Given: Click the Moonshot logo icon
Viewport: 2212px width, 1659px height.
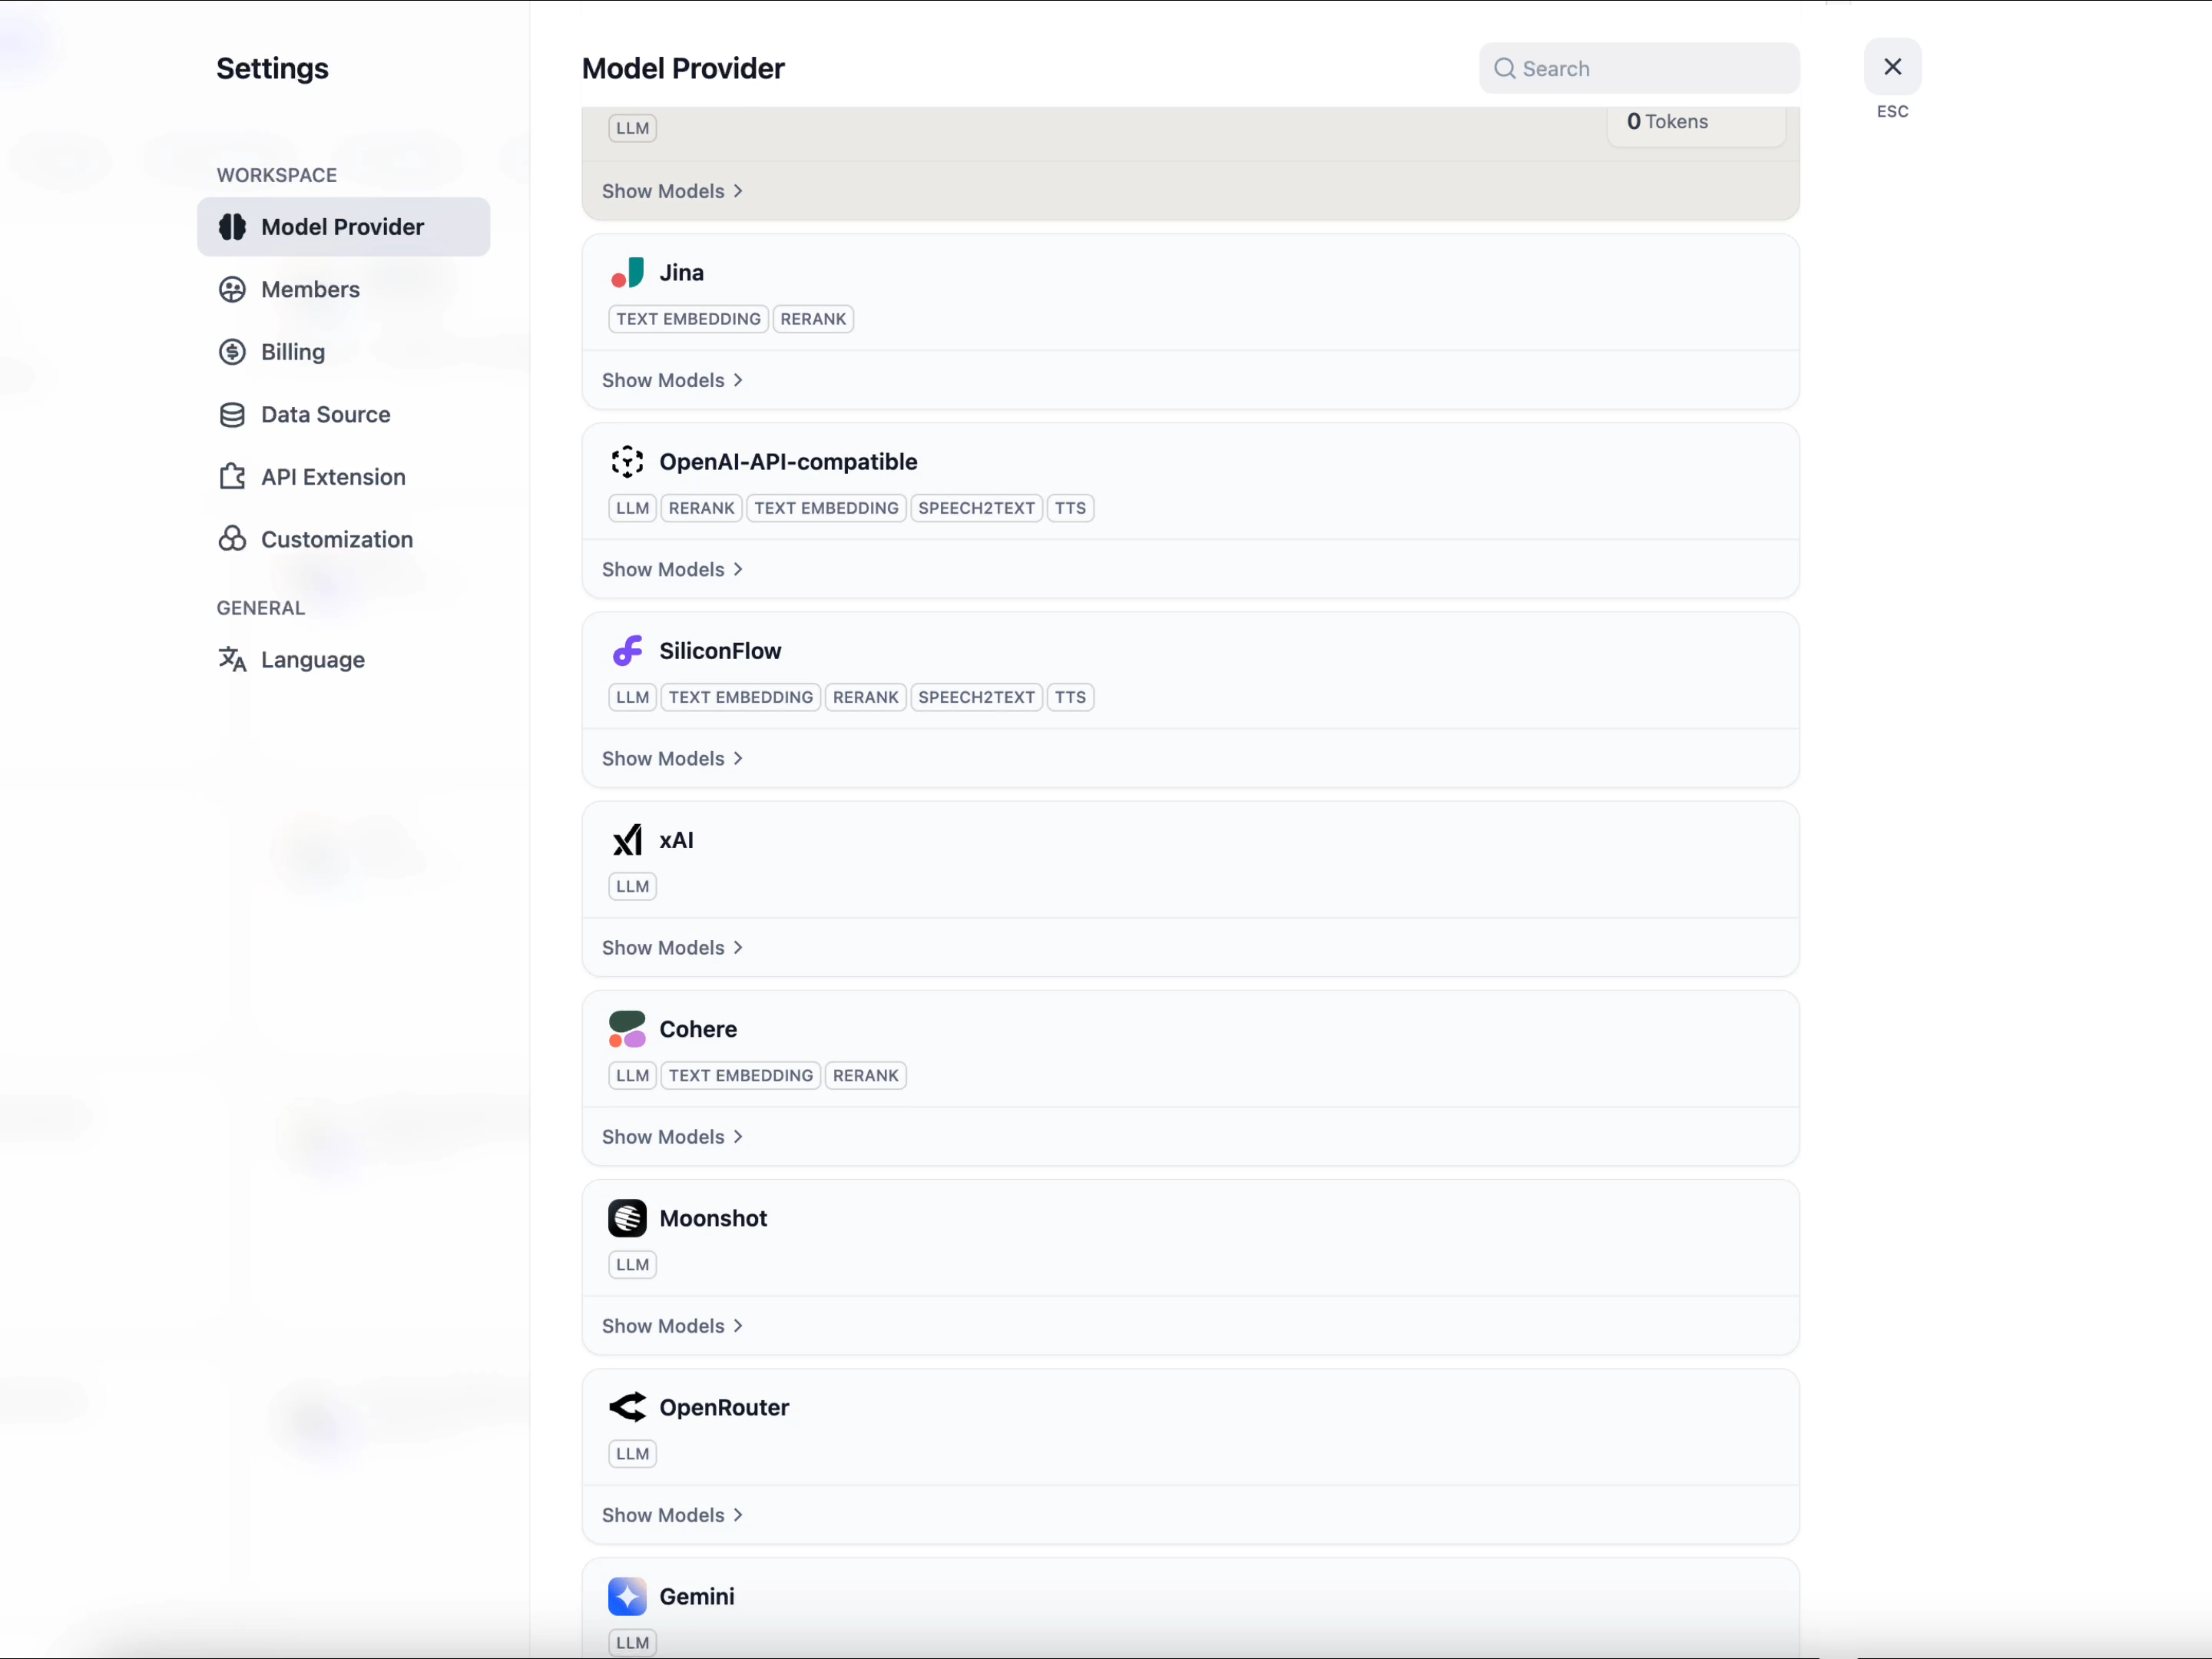Looking at the screenshot, I should tap(627, 1218).
